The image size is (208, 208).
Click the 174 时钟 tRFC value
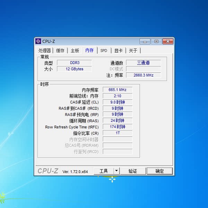[x=118, y=127]
